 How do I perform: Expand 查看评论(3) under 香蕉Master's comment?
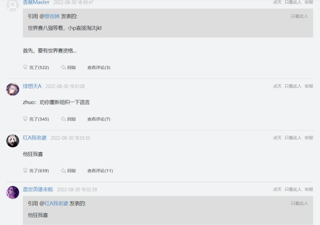point(99,68)
